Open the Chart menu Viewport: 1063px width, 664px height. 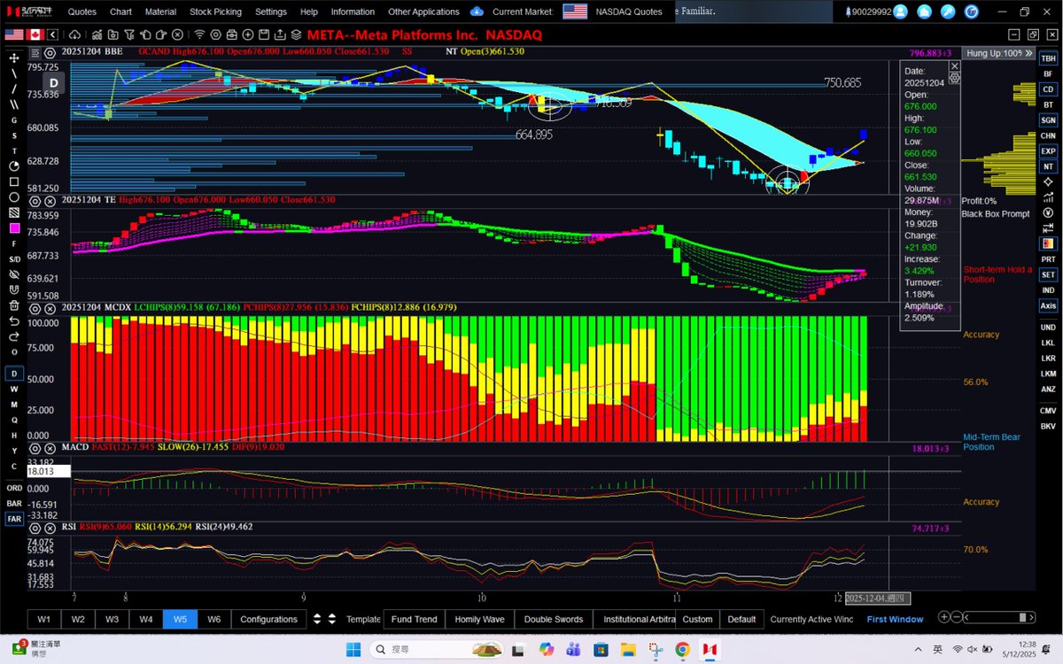point(120,12)
